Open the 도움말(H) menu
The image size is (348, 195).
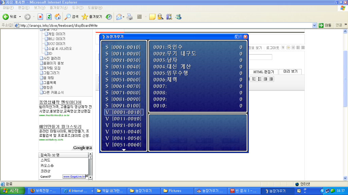click(x=95, y=8)
